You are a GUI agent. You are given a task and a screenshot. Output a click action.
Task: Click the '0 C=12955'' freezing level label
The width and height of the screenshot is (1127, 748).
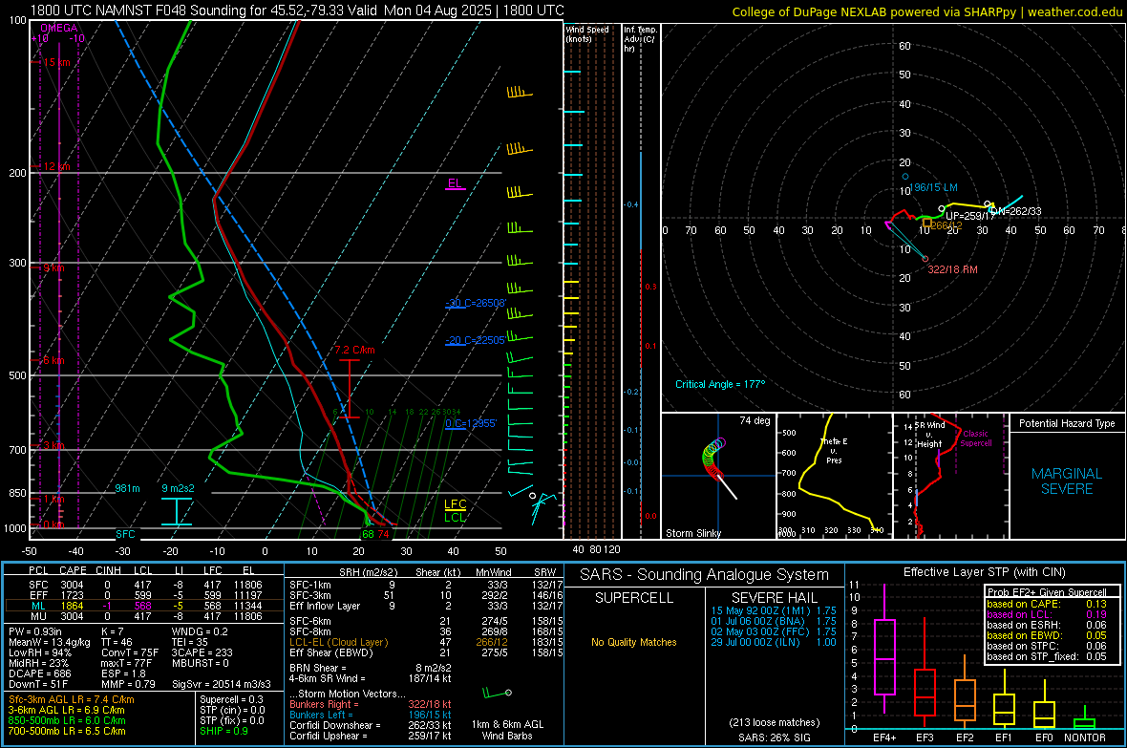[x=471, y=423]
